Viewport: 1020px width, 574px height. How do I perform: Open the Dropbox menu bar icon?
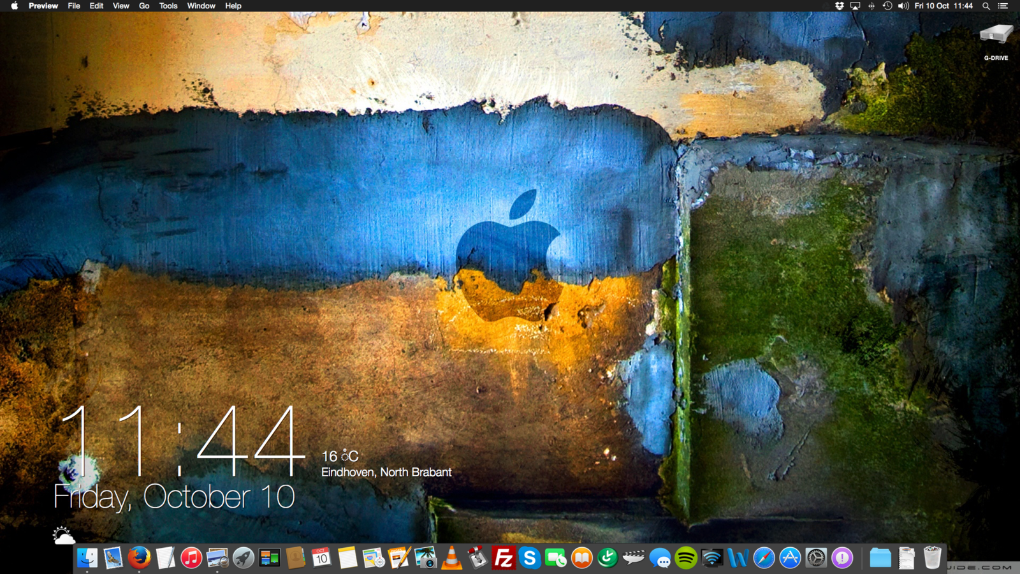(x=840, y=6)
